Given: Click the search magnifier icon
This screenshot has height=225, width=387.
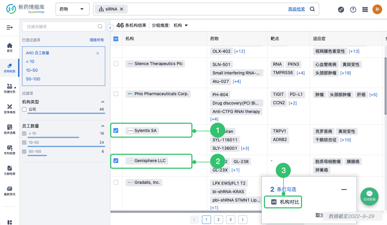Looking at the screenshot, I should click(312, 9).
